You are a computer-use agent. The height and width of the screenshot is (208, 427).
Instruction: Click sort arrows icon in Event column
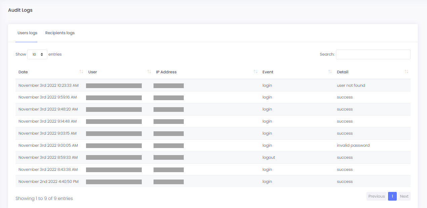click(x=330, y=72)
